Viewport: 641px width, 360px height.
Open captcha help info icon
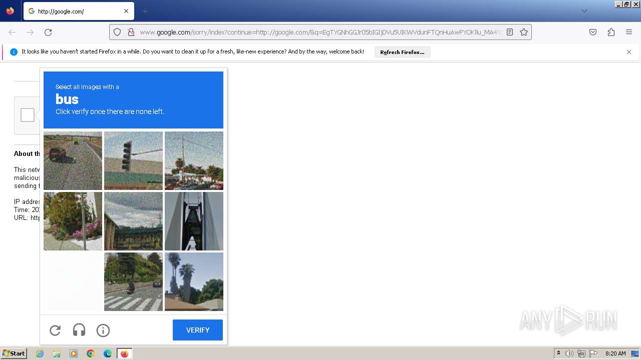point(103,330)
